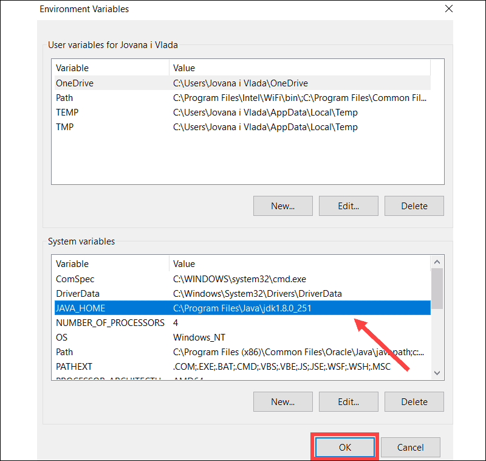Click the System variables scrollbar thumb
The width and height of the screenshot is (486, 461).
(437, 288)
